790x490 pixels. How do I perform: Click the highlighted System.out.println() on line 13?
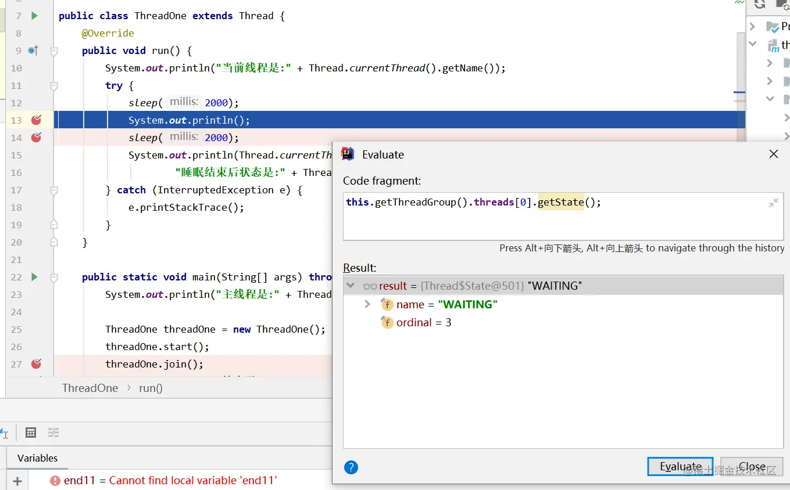pos(190,120)
